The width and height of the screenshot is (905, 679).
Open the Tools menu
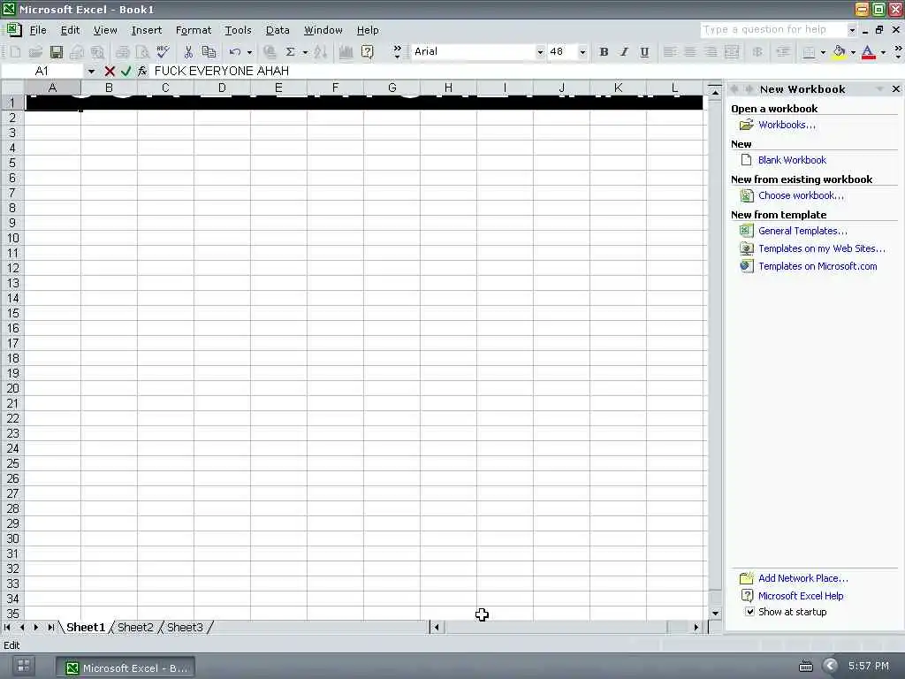point(238,30)
